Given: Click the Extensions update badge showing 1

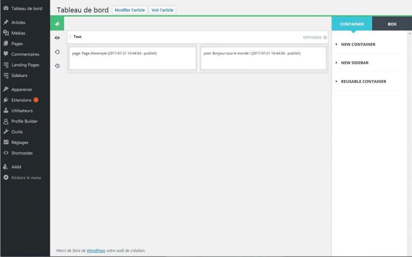Looking at the screenshot, I should pos(36,99).
